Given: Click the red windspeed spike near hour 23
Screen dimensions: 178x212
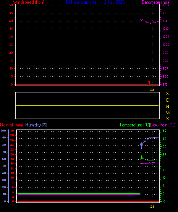Looking at the screenshot, I should click(149, 83).
